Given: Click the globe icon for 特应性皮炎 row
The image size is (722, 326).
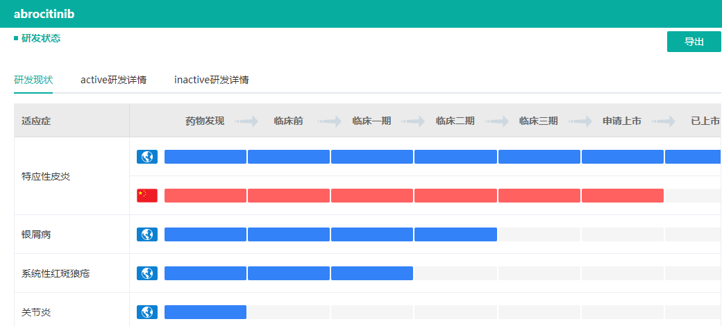Looking at the screenshot, I should click(147, 157).
